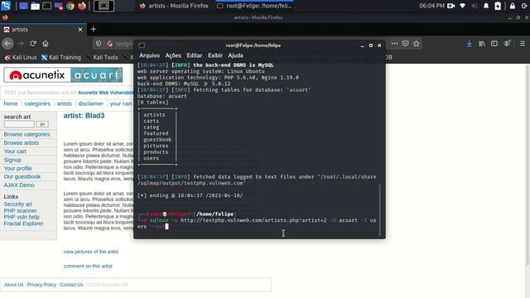The width and height of the screenshot is (530, 298).
Task: Save page to Pocket icon
Action: [405, 44]
